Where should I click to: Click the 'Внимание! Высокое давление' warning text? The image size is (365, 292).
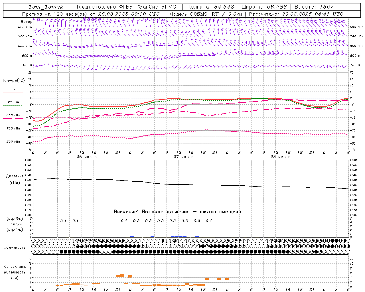click(x=151, y=212)
